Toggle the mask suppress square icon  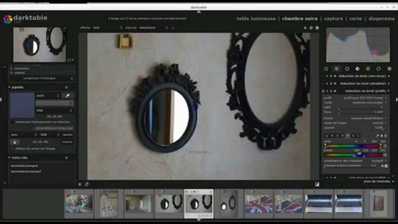pyautogui.click(x=386, y=166)
